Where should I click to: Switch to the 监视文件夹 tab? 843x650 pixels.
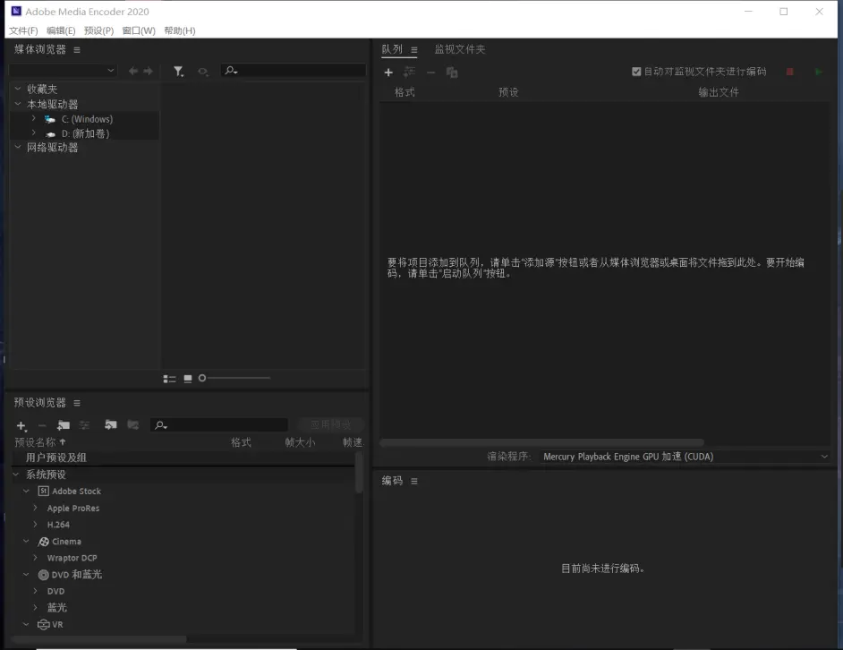[x=460, y=49]
